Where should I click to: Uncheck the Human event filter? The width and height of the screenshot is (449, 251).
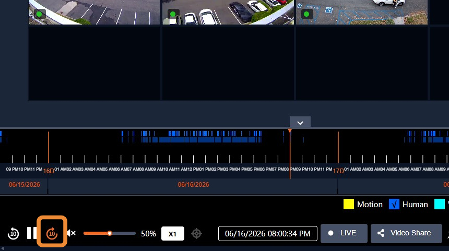394,205
